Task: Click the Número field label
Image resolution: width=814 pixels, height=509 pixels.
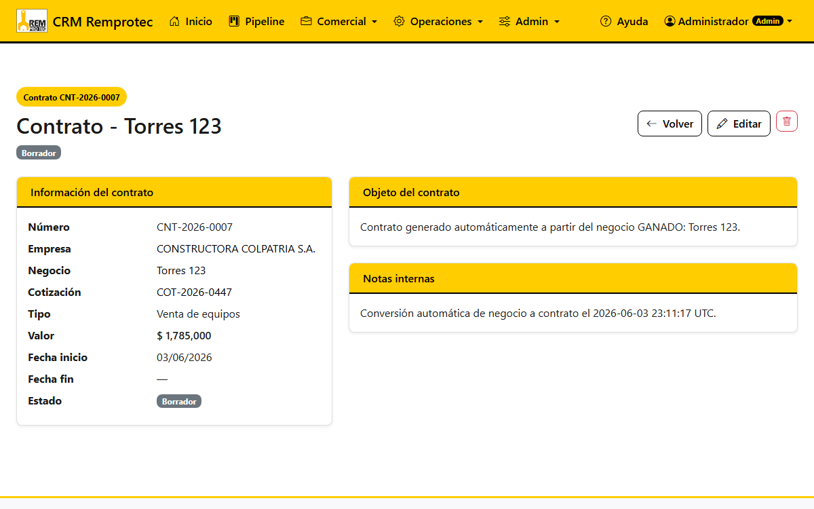Action: [x=49, y=227]
